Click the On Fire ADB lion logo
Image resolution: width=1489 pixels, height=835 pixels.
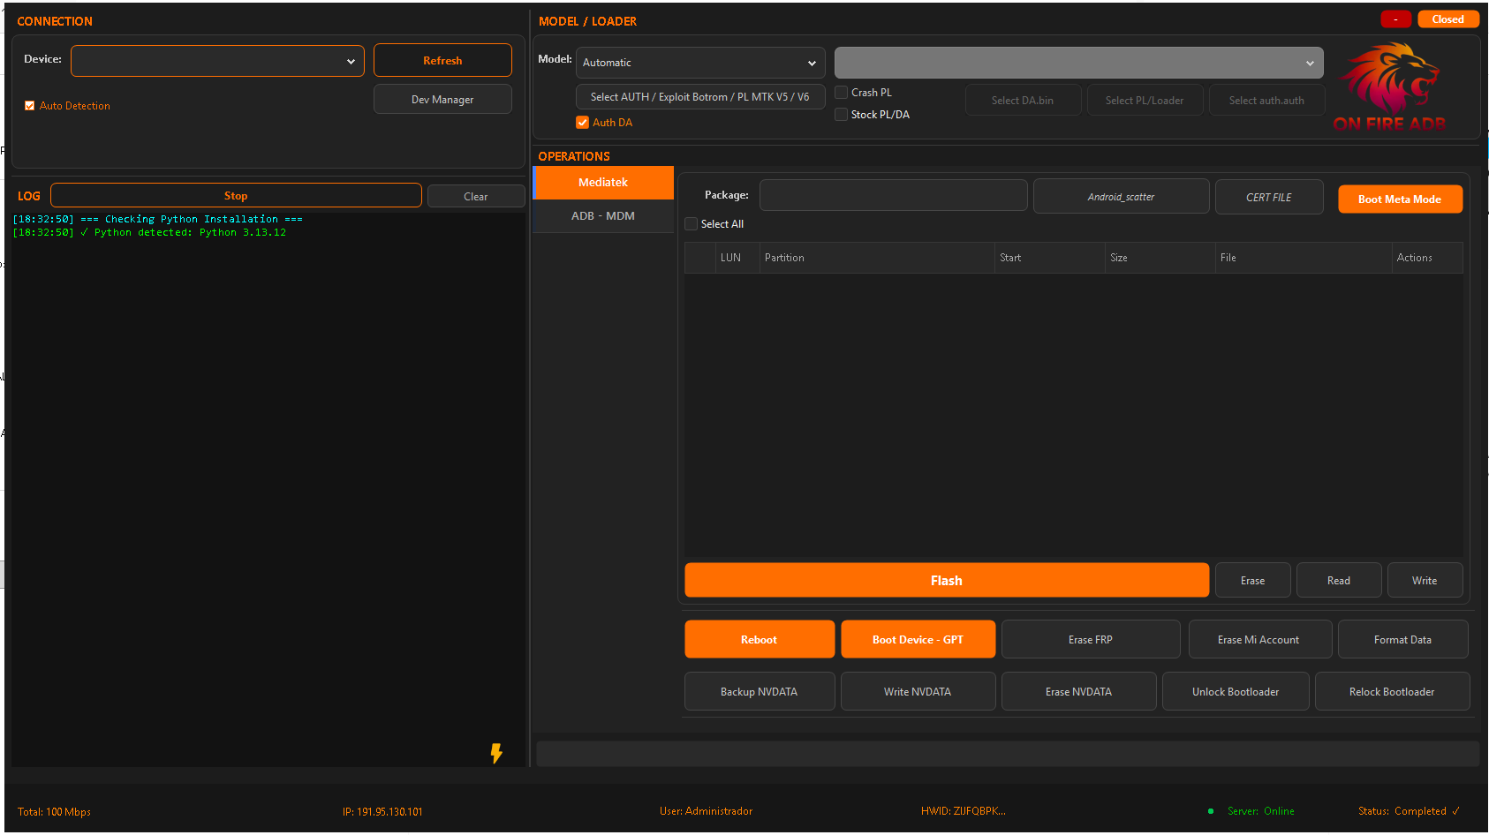point(1390,87)
